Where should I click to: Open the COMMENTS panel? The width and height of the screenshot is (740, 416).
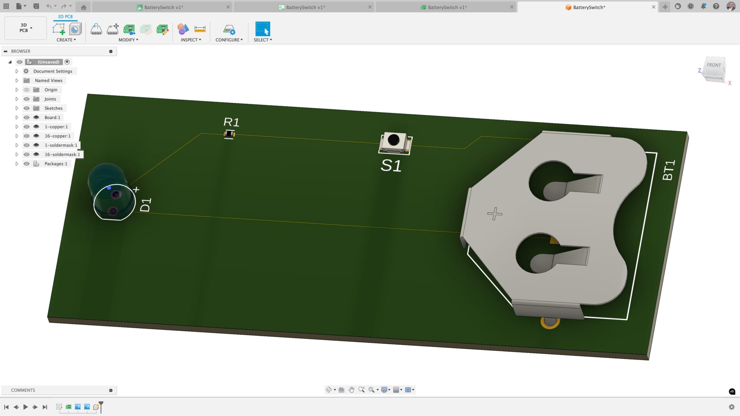coord(23,390)
